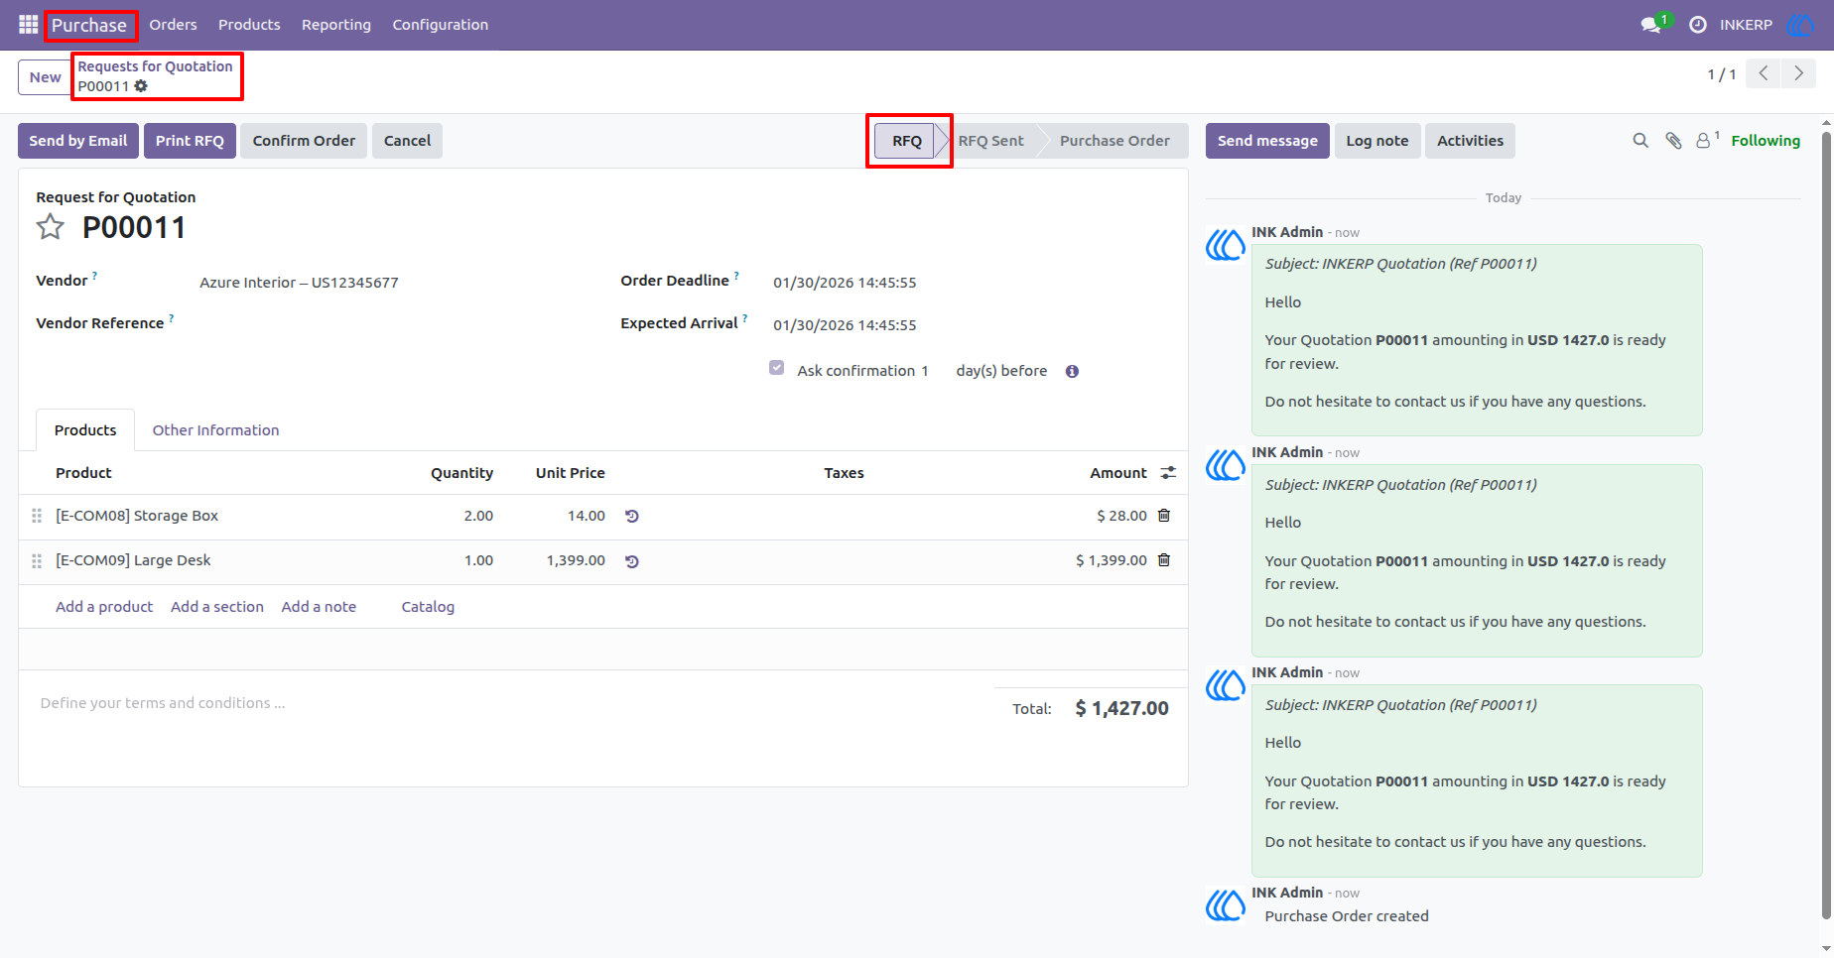Switch to the Other Information tab
Viewport: 1834px width, 958px height.
[215, 430]
